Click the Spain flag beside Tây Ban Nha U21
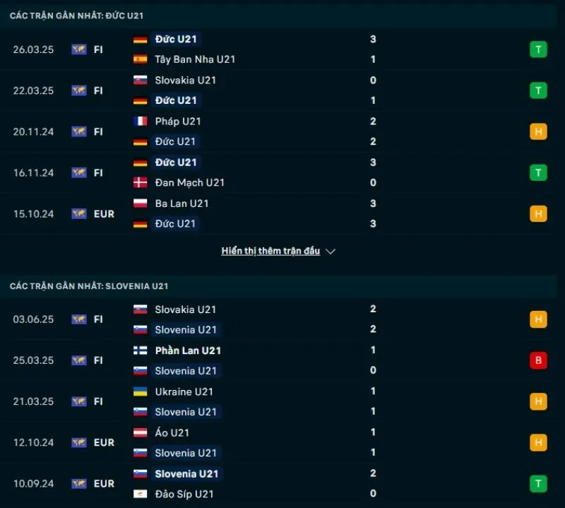Screen dimensions: 565x508 click(139, 59)
